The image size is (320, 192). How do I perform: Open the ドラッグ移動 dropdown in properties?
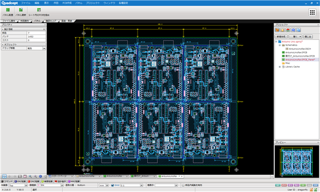44,48
